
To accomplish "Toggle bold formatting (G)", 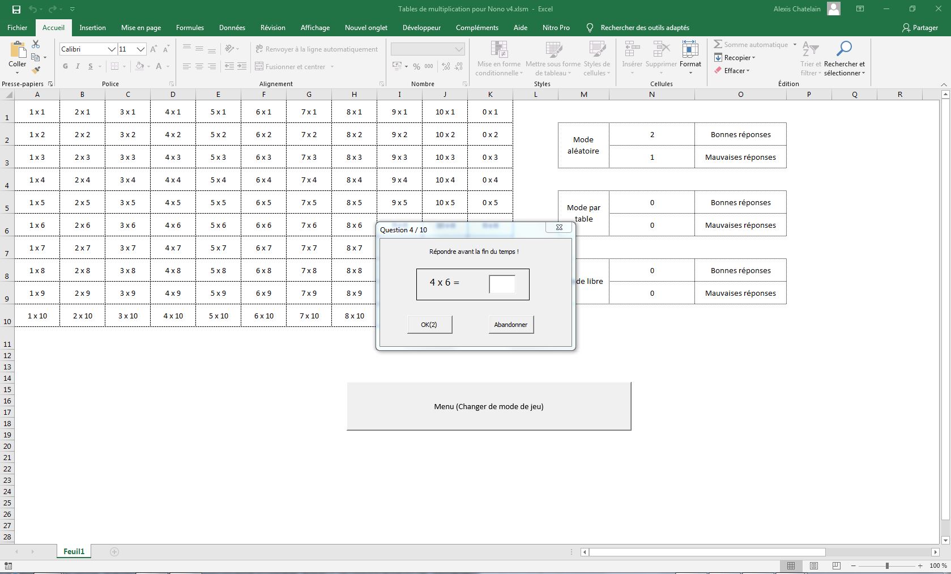I will [65, 66].
